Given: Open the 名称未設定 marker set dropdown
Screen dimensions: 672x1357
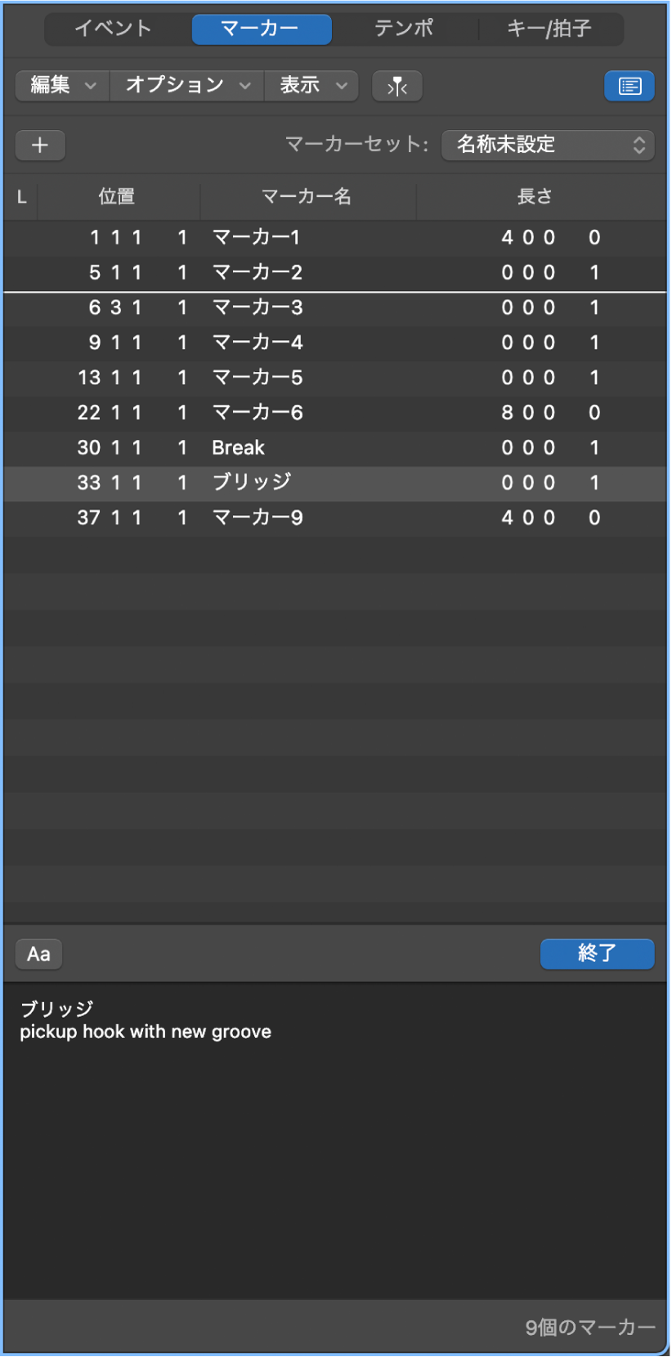Looking at the screenshot, I should [x=548, y=145].
